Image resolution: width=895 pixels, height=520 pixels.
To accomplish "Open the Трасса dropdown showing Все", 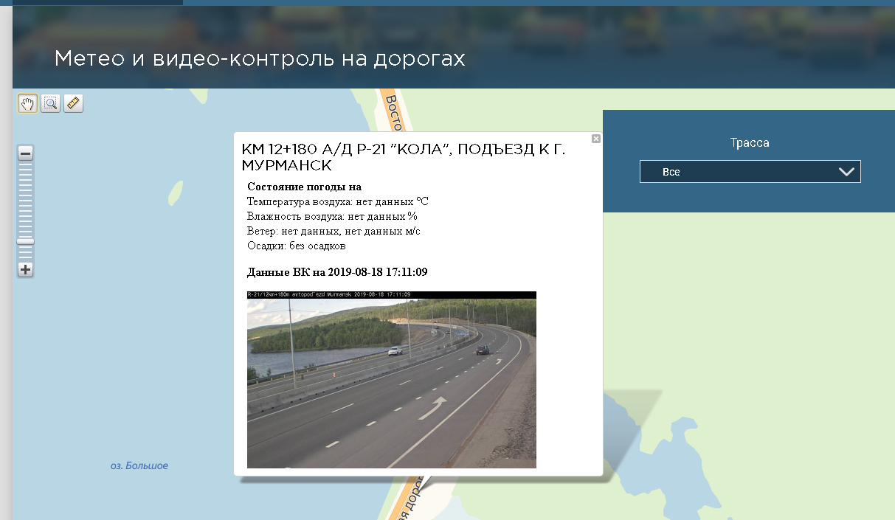I will tap(750, 171).
